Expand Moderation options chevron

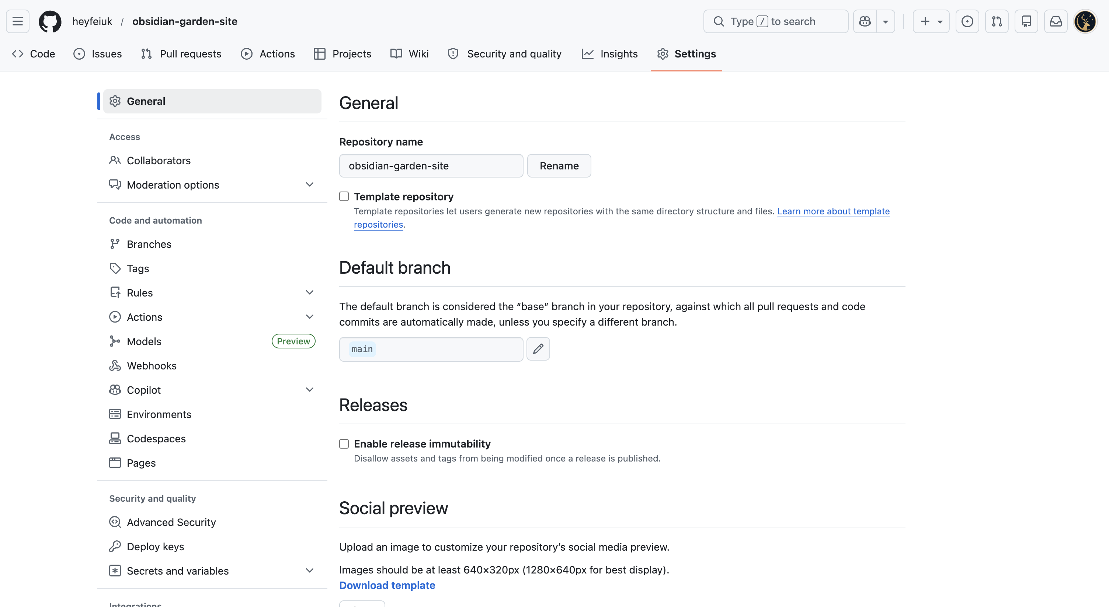310,185
